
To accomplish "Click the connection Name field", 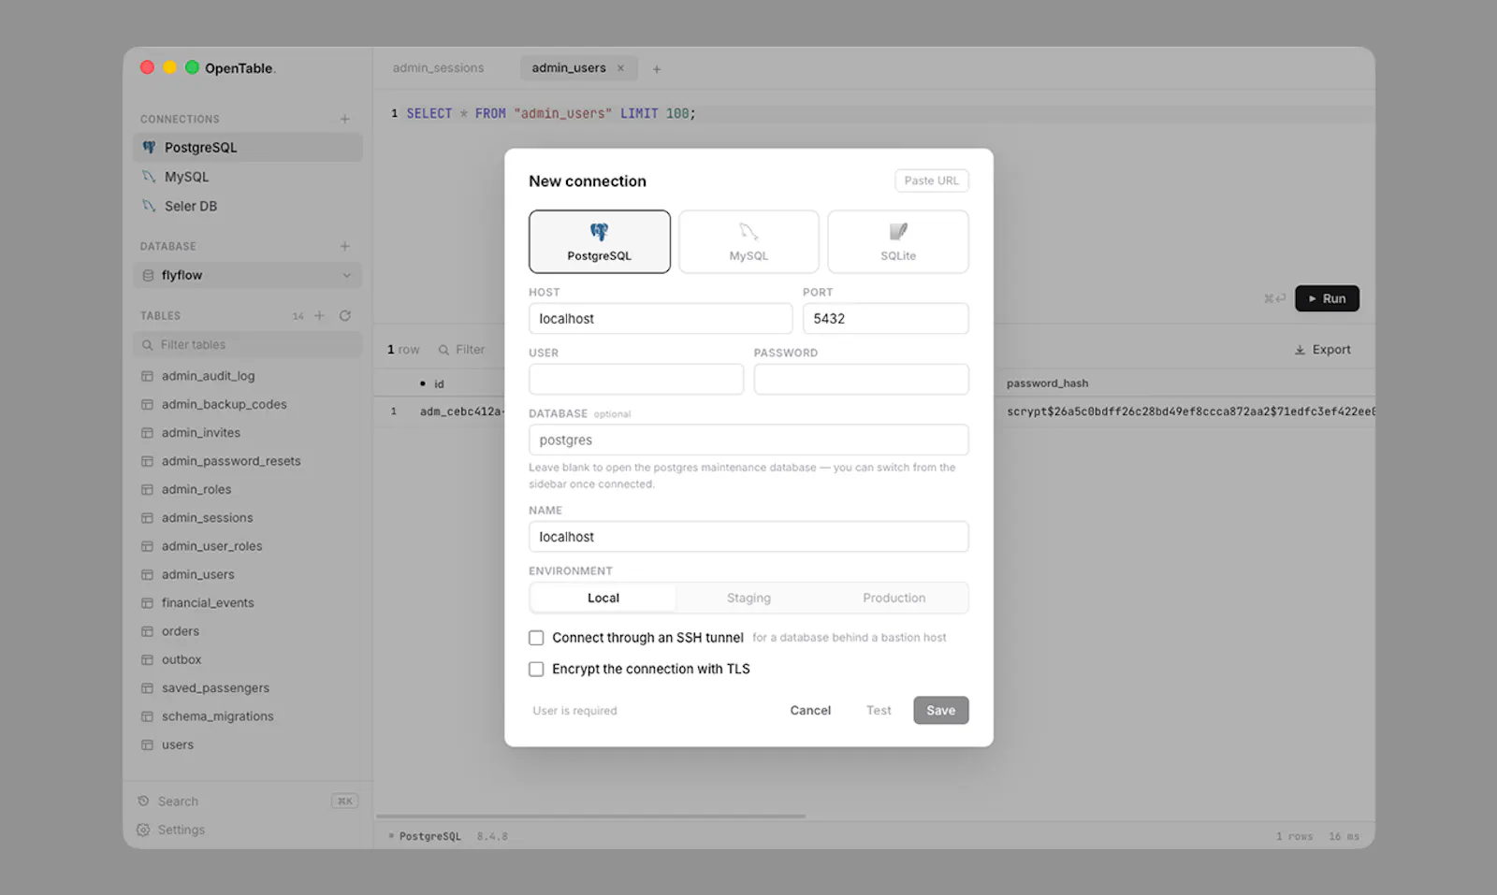I will [748, 537].
